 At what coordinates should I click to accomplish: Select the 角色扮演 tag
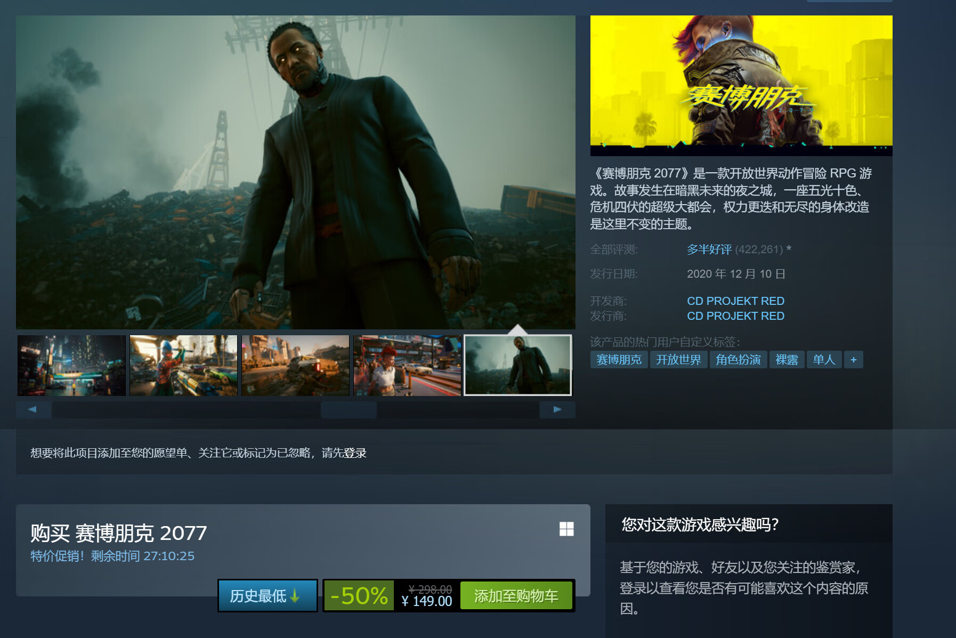(x=739, y=360)
